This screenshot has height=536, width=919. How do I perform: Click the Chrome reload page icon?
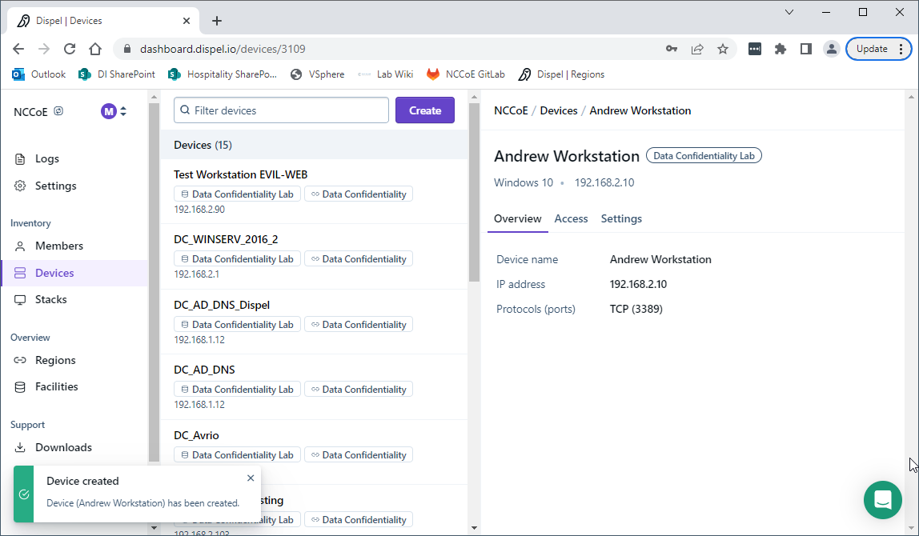point(70,49)
